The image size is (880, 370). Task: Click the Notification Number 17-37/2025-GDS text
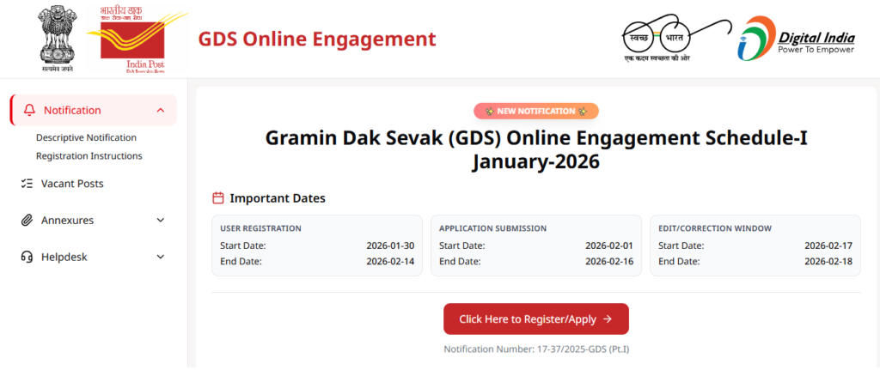pos(536,349)
